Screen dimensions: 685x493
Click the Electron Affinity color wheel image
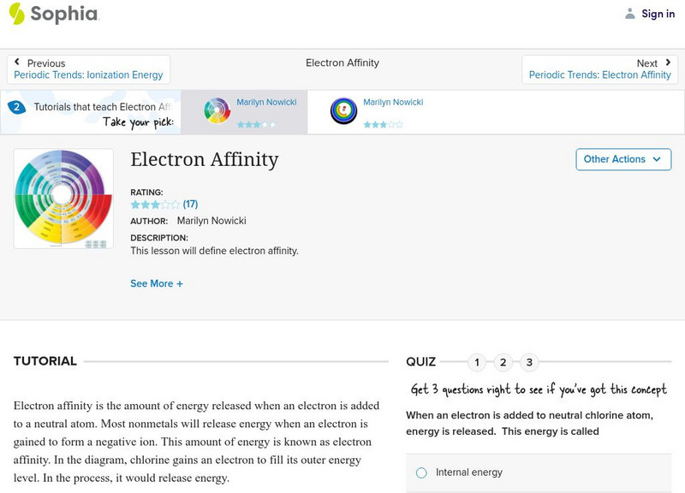(x=63, y=197)
